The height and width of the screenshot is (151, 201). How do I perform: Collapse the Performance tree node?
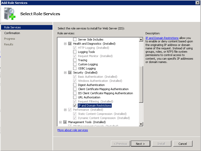coord(65,110)
